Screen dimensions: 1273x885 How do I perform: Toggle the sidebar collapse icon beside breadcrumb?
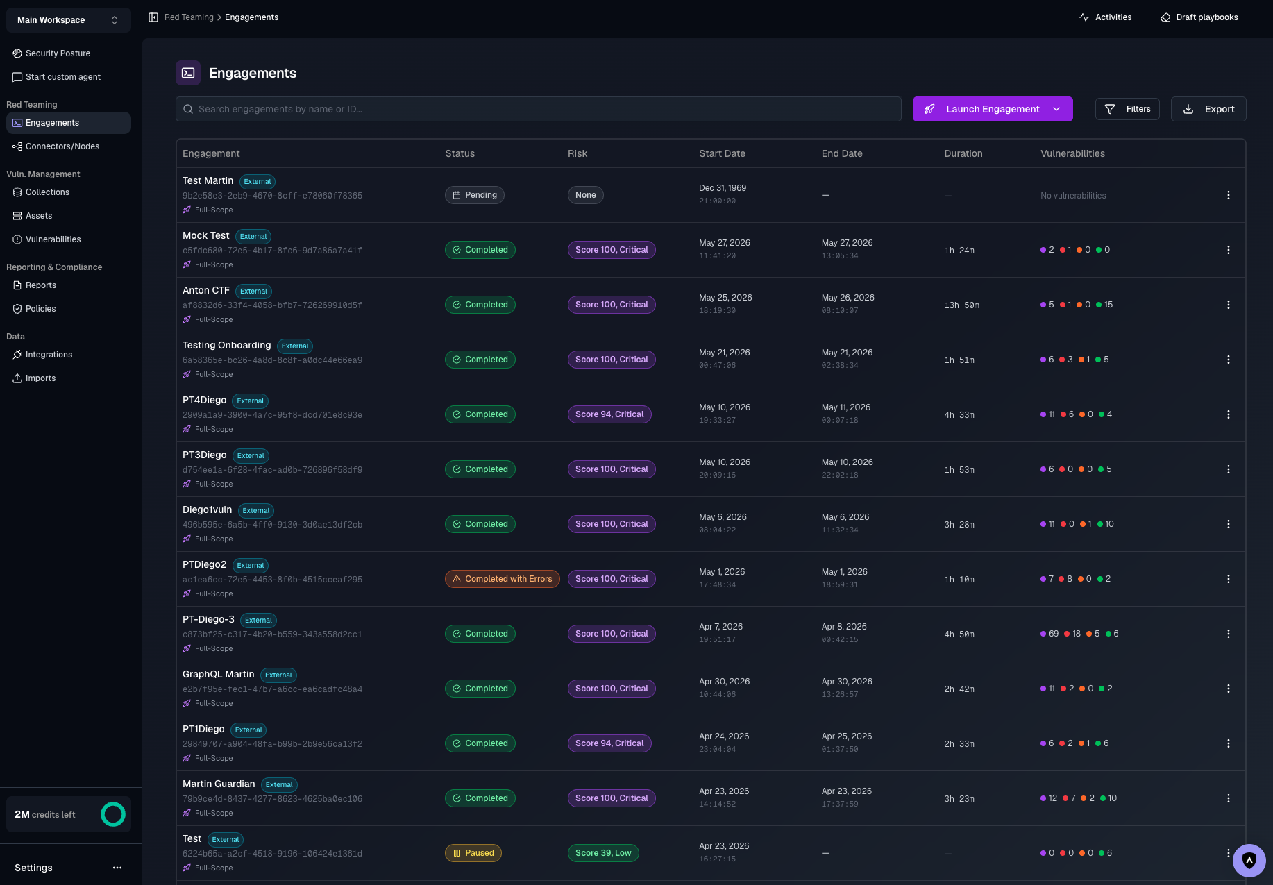tap(153, 17)
